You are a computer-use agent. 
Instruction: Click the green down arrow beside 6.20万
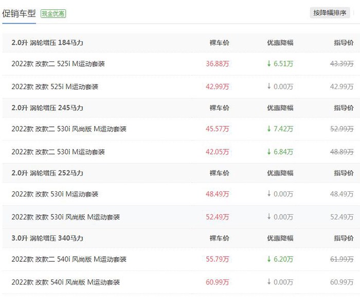tap(269, 259)
